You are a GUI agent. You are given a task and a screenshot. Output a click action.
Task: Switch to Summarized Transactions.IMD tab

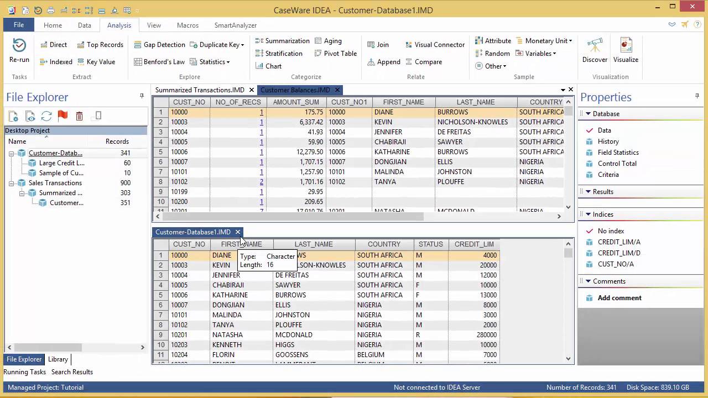click(200, 90)
